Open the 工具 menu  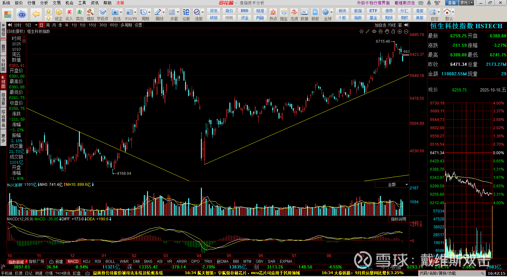(82, 3)
